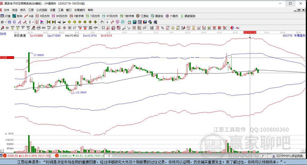Click the 17.9900 high price annotation
The image size is (307, 165).
(x=39, y=55)
